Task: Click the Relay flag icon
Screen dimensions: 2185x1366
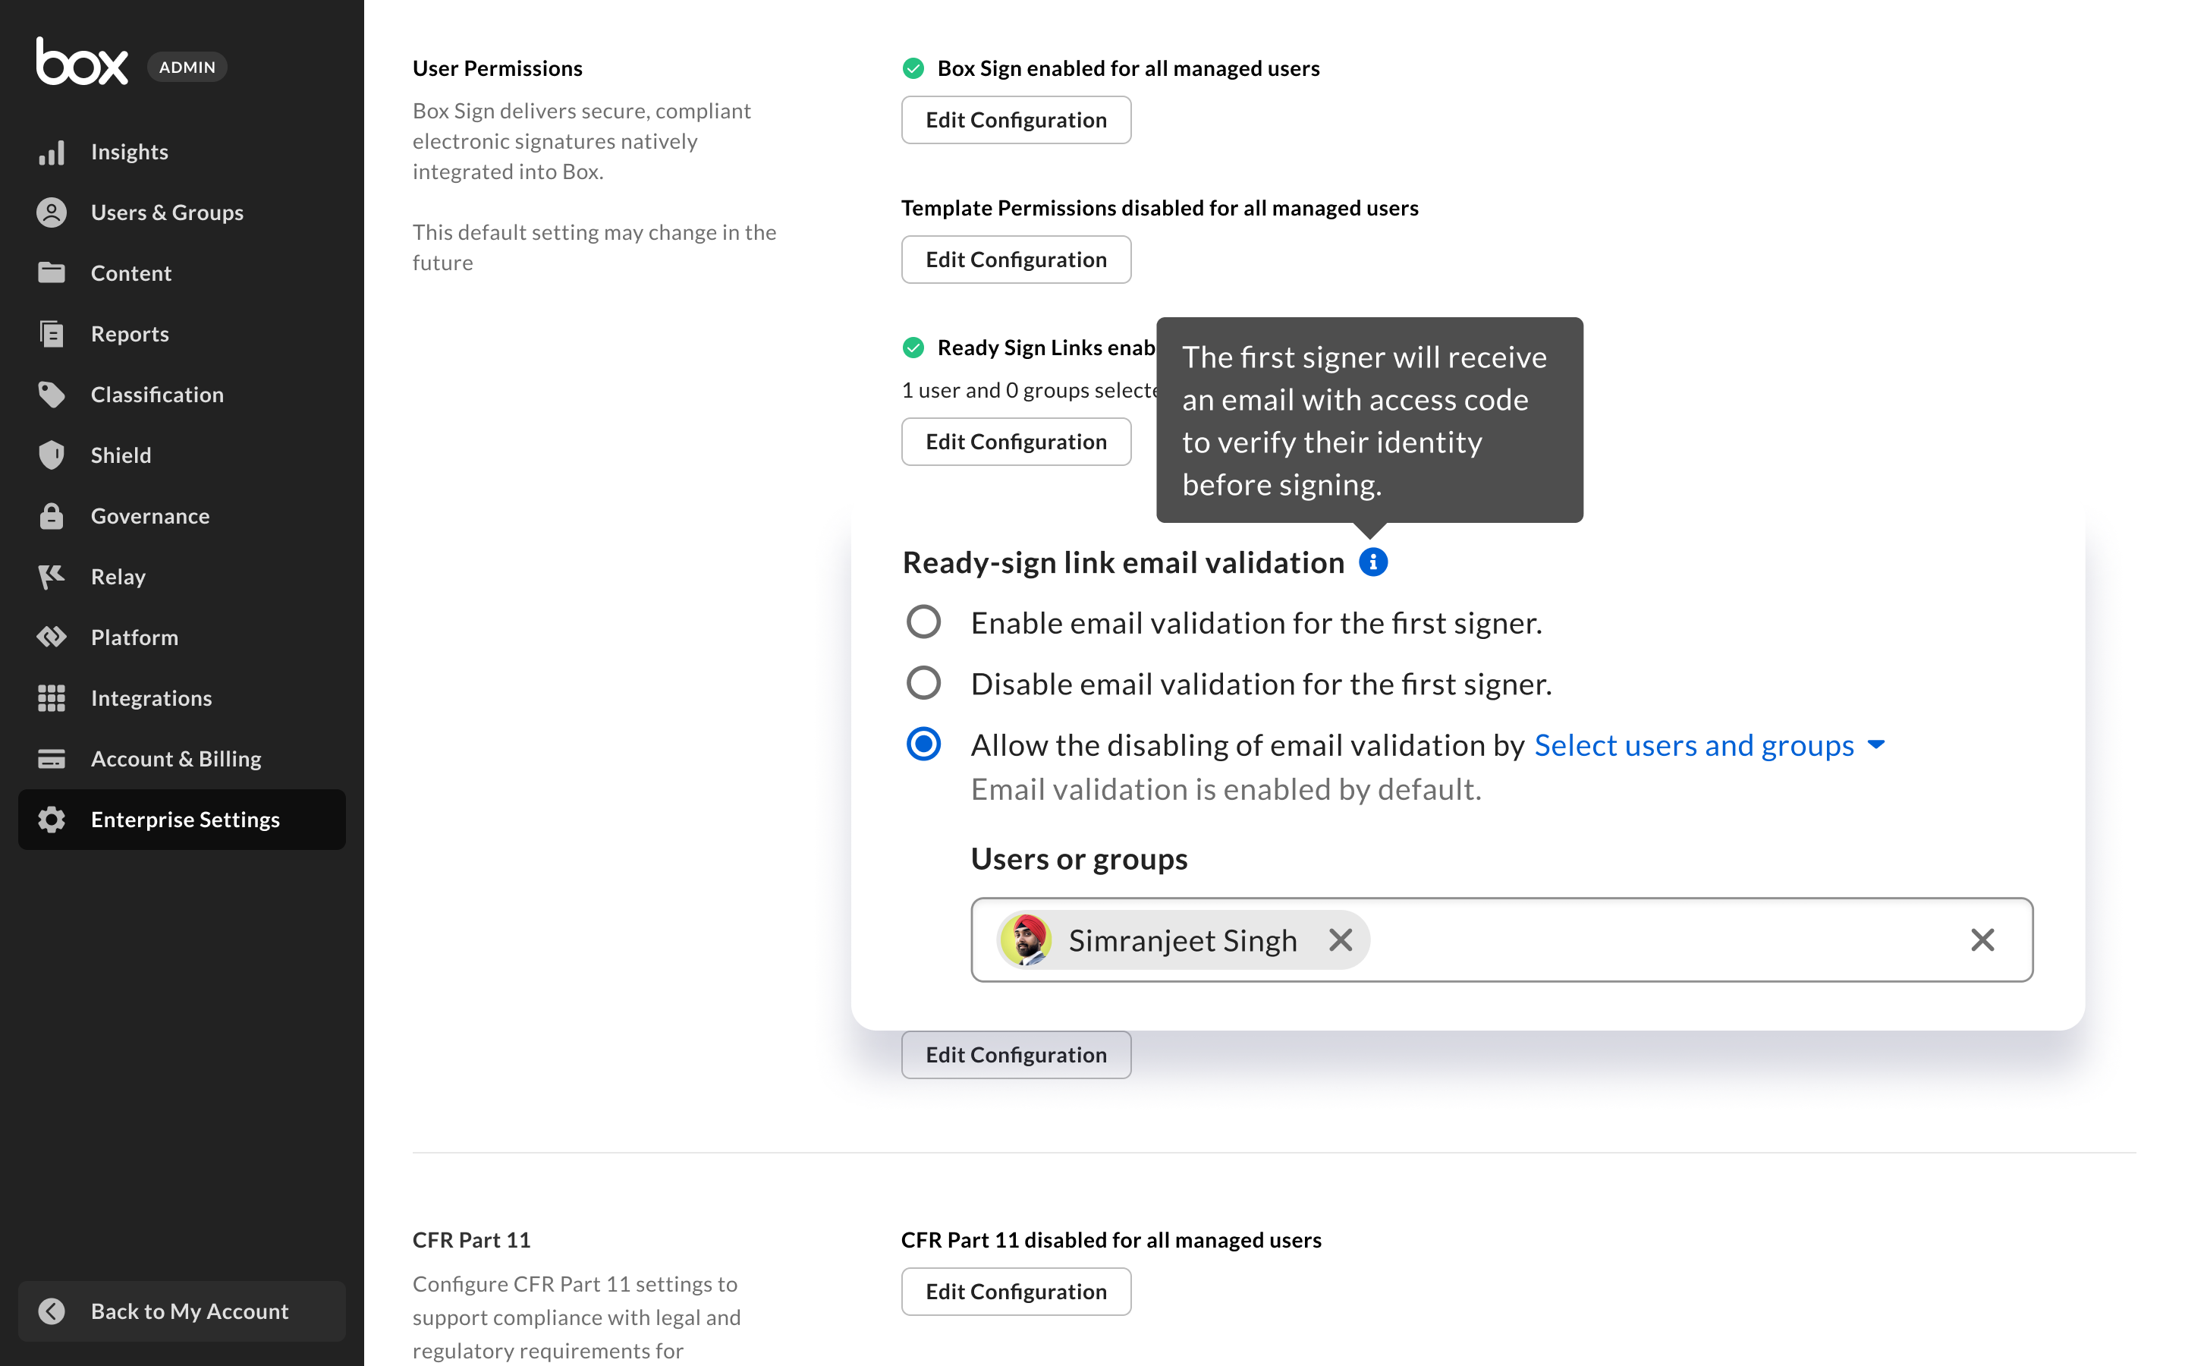Action: [52, 577]
